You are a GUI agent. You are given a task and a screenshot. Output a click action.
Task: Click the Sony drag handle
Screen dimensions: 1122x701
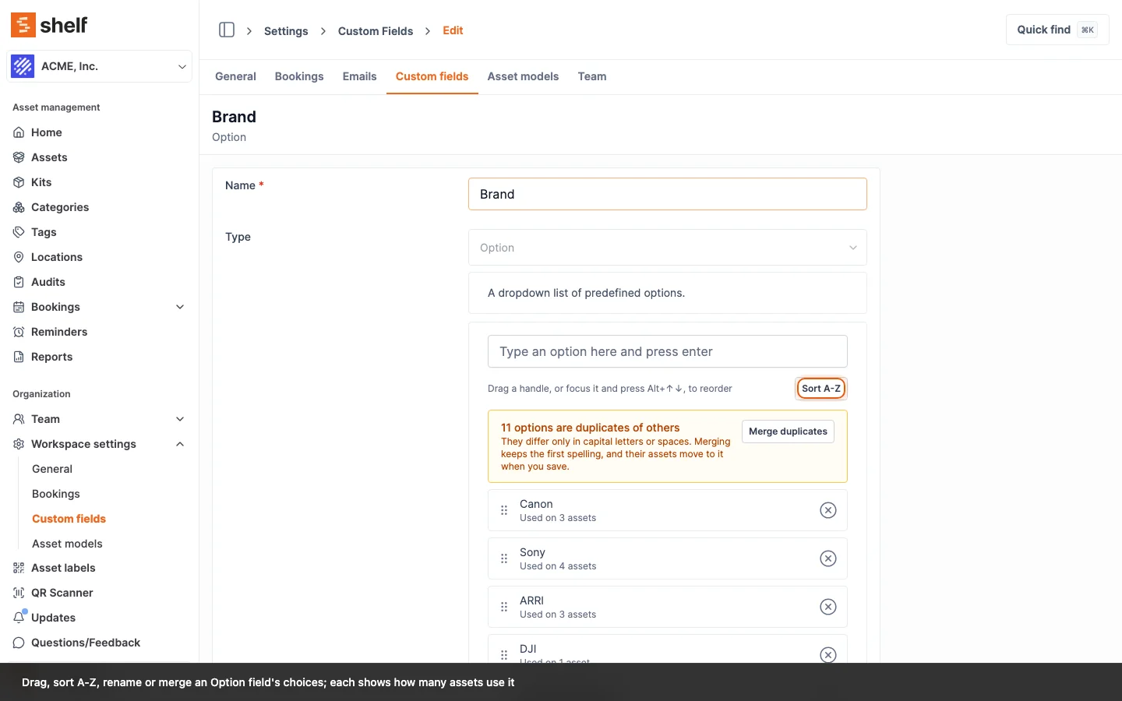(504, 558)
